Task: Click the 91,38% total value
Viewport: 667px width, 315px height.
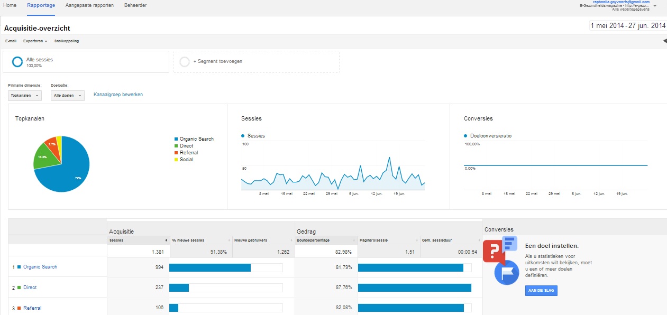Action: pyautogui.click(x=219, y=252)
